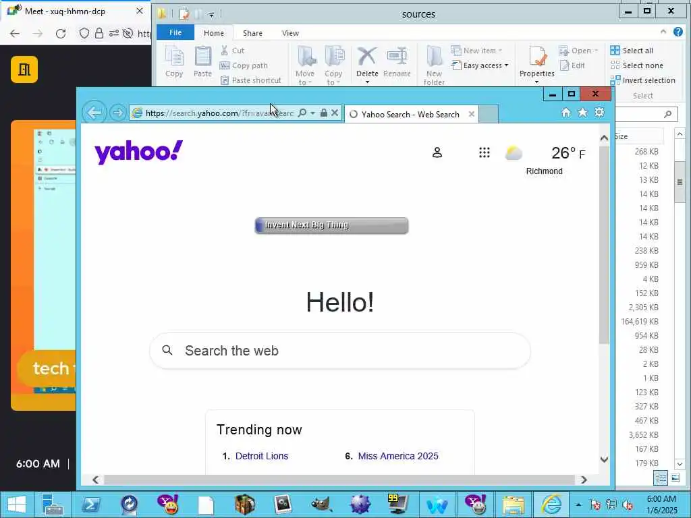This screenshot has width=691, height=518.
Task: Click the IE back arrow button
Action: click(x=94, y=113)
